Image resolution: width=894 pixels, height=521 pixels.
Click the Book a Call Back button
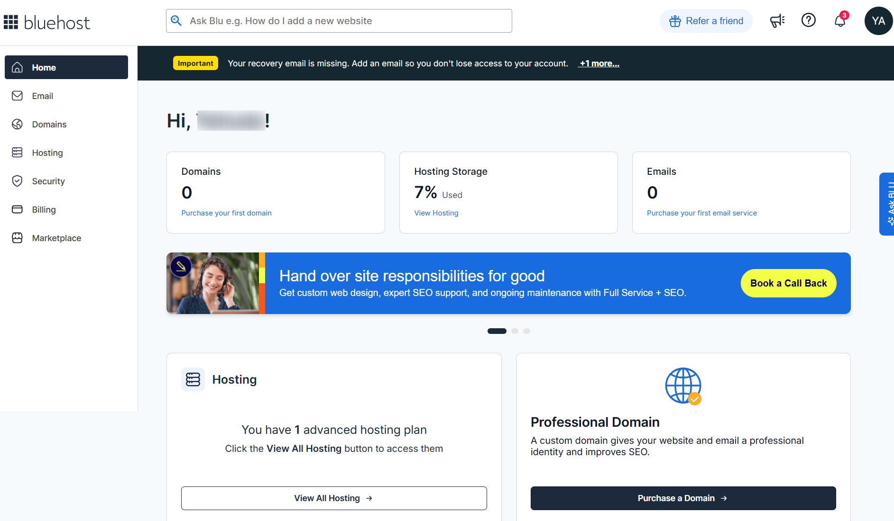click(788, 283)
